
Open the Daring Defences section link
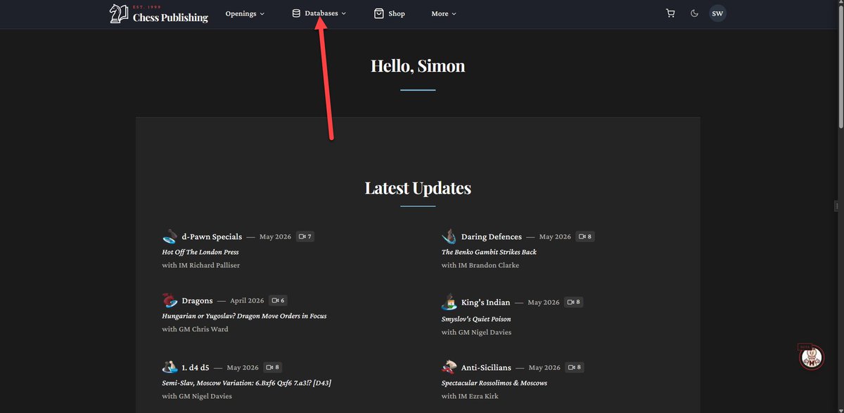point(492,236)
